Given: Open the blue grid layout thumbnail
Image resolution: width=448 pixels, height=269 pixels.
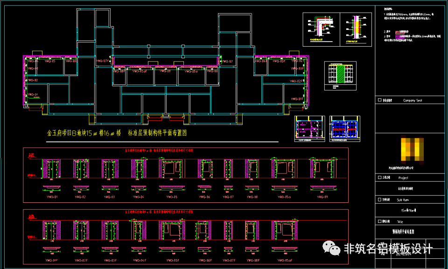Looking at the screenshot, I should (344, 129).
